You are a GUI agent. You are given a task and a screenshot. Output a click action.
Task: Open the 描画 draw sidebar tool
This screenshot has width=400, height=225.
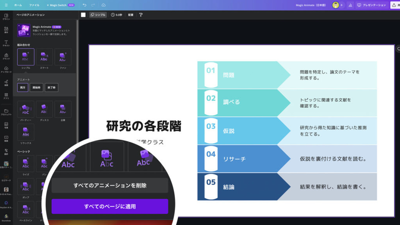6,83
